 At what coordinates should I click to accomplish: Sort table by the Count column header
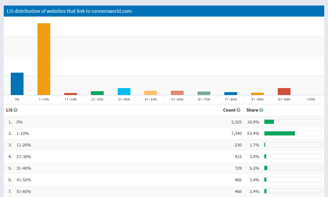click(x=229, y=110)
